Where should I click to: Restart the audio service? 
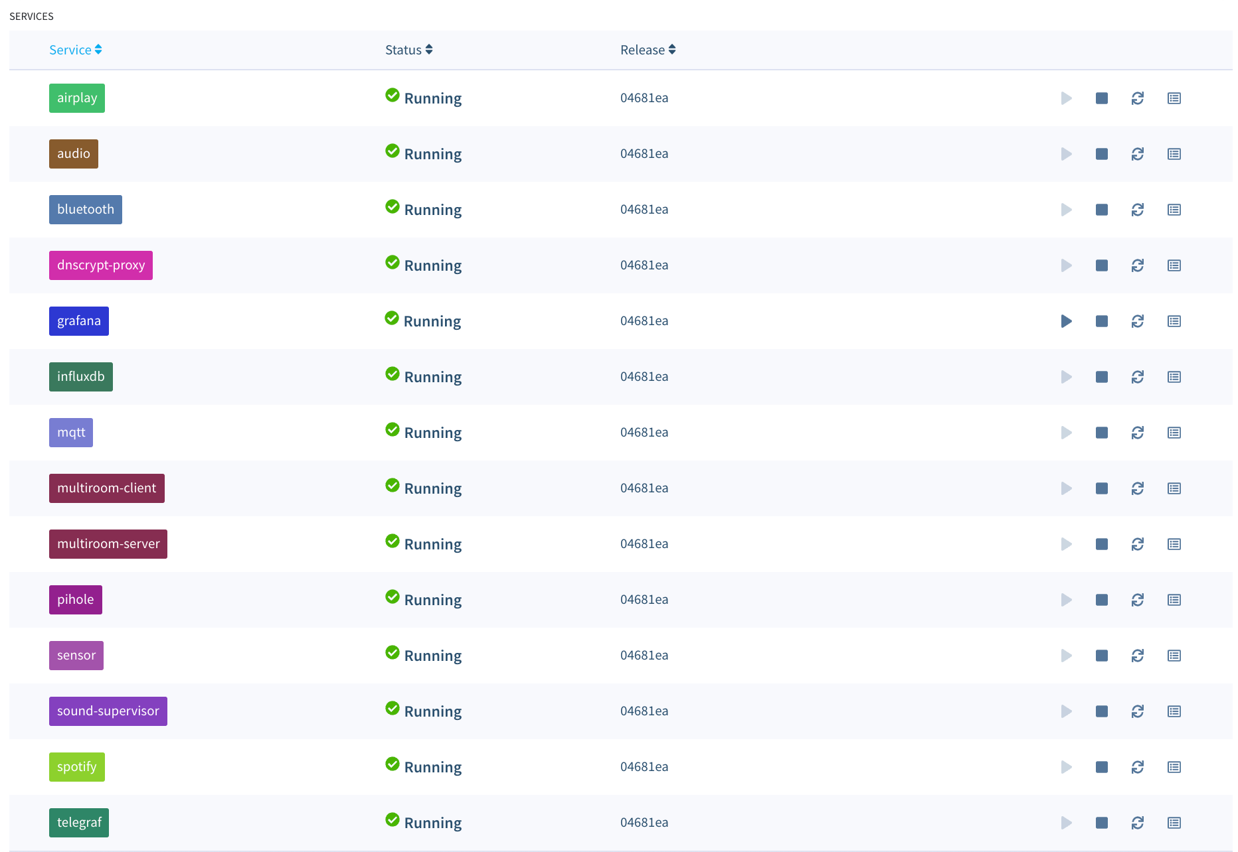(1137, 154)
